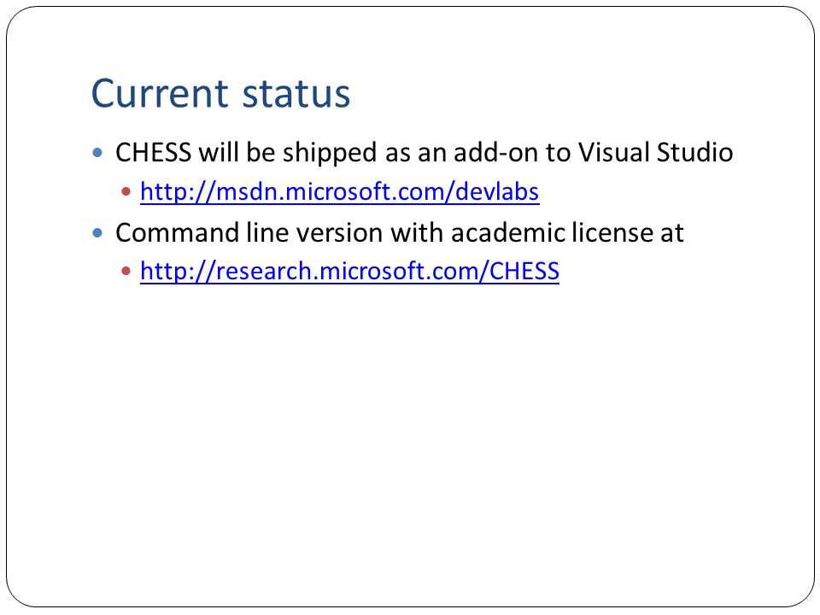Click 'devlabs' at the end of the msdn URL

click(x=497, y=191)
